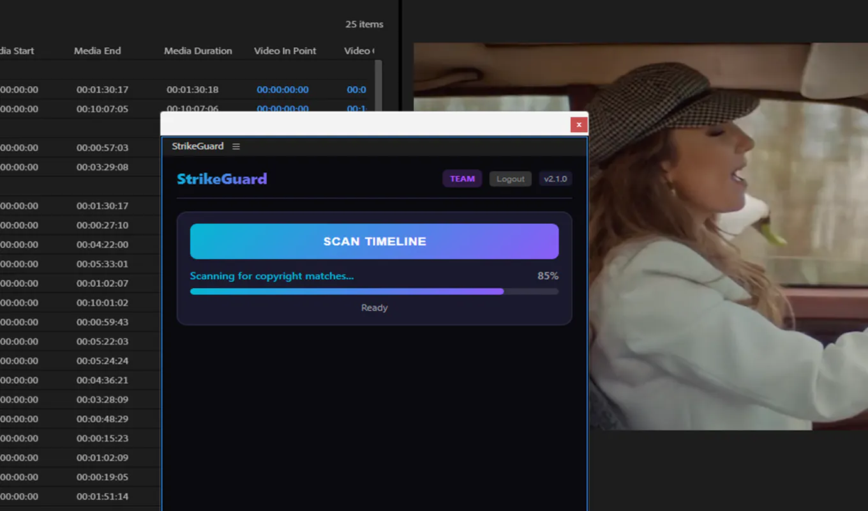Select Media End cell 00:10:01:02
This screenshot has width=868, height=511.
102,303
